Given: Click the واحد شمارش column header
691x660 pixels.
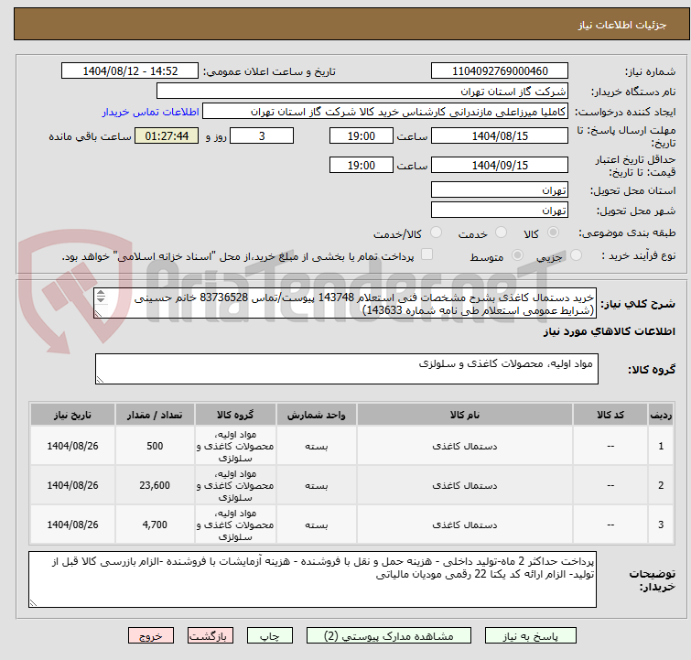Looking at the screenshot, I should [x=317, y=415].
